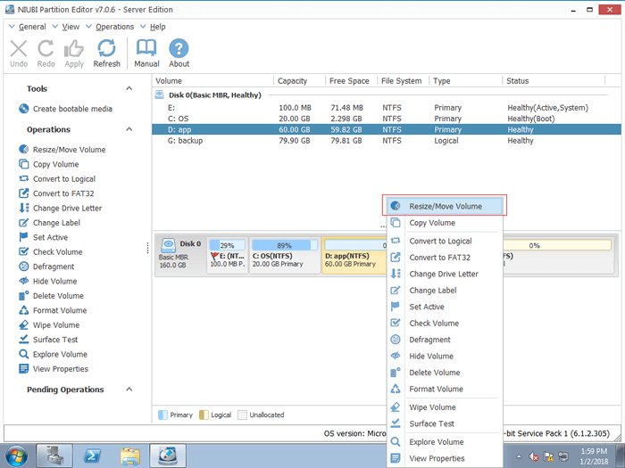Click the Refresh toolbar icon
The height and width of the screenshot is (468, 625).
pos(106,53)
